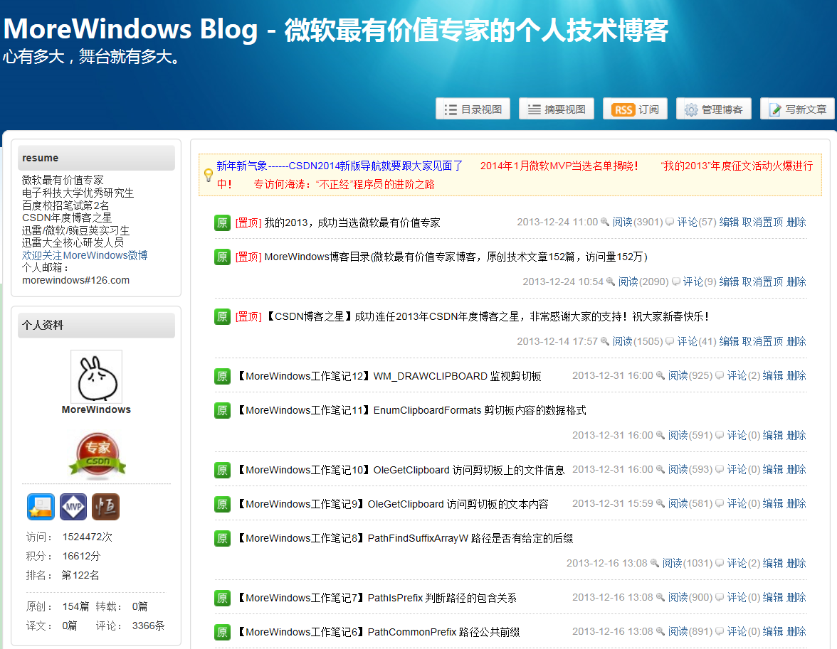Image resolution: width=837 pixels, height=649 pixels.
Task: Open 工作笔记10 OleGetClipboard 文件信息 post
Action: click(x=400, y=470)
